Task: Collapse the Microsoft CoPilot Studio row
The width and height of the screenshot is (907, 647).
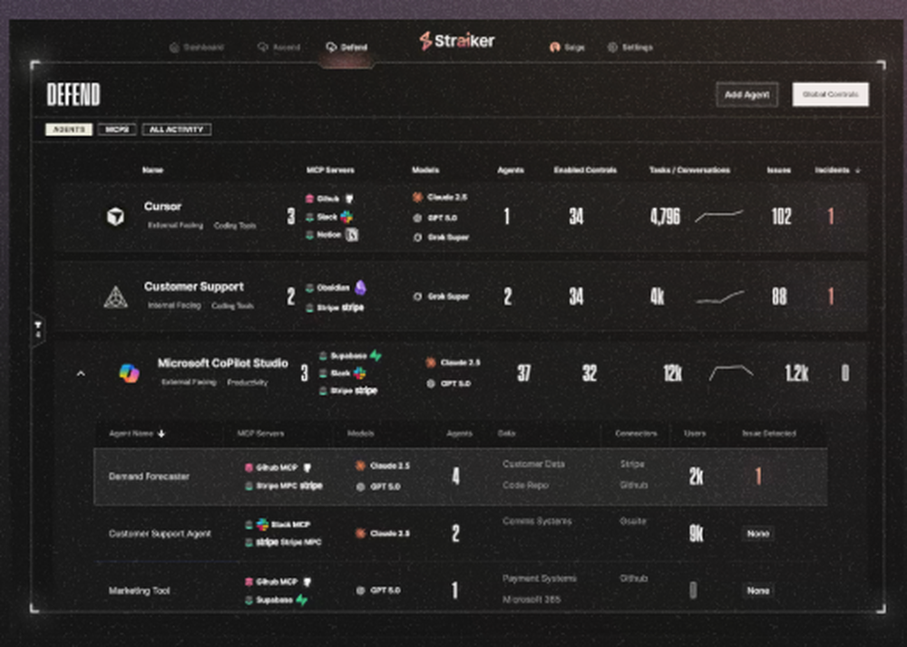Action: (81, 373)
